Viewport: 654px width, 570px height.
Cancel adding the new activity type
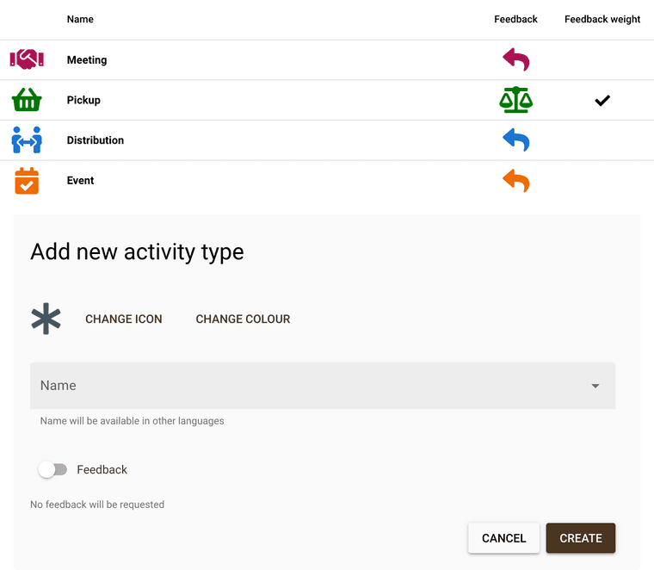pos(503,538)
